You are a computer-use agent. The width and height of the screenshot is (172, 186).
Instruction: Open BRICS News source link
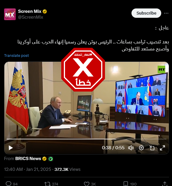tap(28, 159)
